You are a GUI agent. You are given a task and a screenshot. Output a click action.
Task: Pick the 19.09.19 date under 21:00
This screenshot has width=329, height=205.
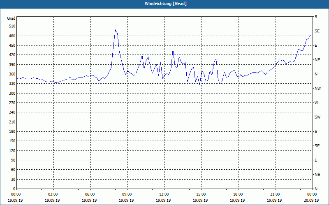[x=274, y=200]
